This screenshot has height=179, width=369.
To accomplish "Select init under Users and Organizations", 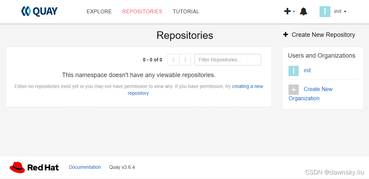I will 307,71.
